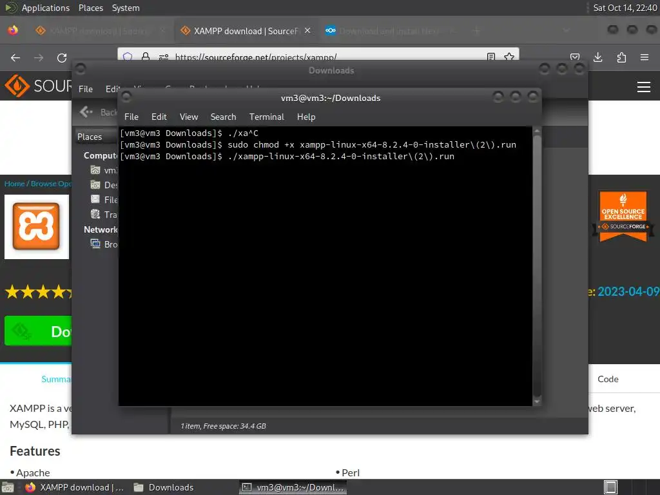
Task: Open the System menu
Action: coord(126,8)
